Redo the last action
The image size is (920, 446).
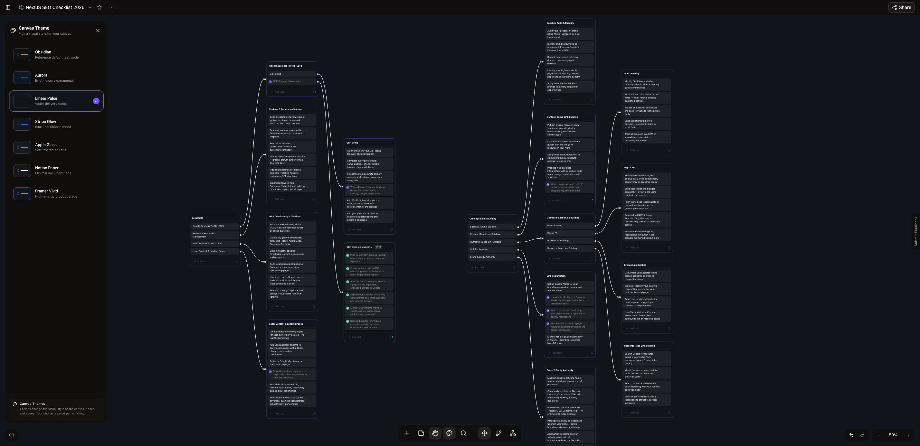coord(862,435)
